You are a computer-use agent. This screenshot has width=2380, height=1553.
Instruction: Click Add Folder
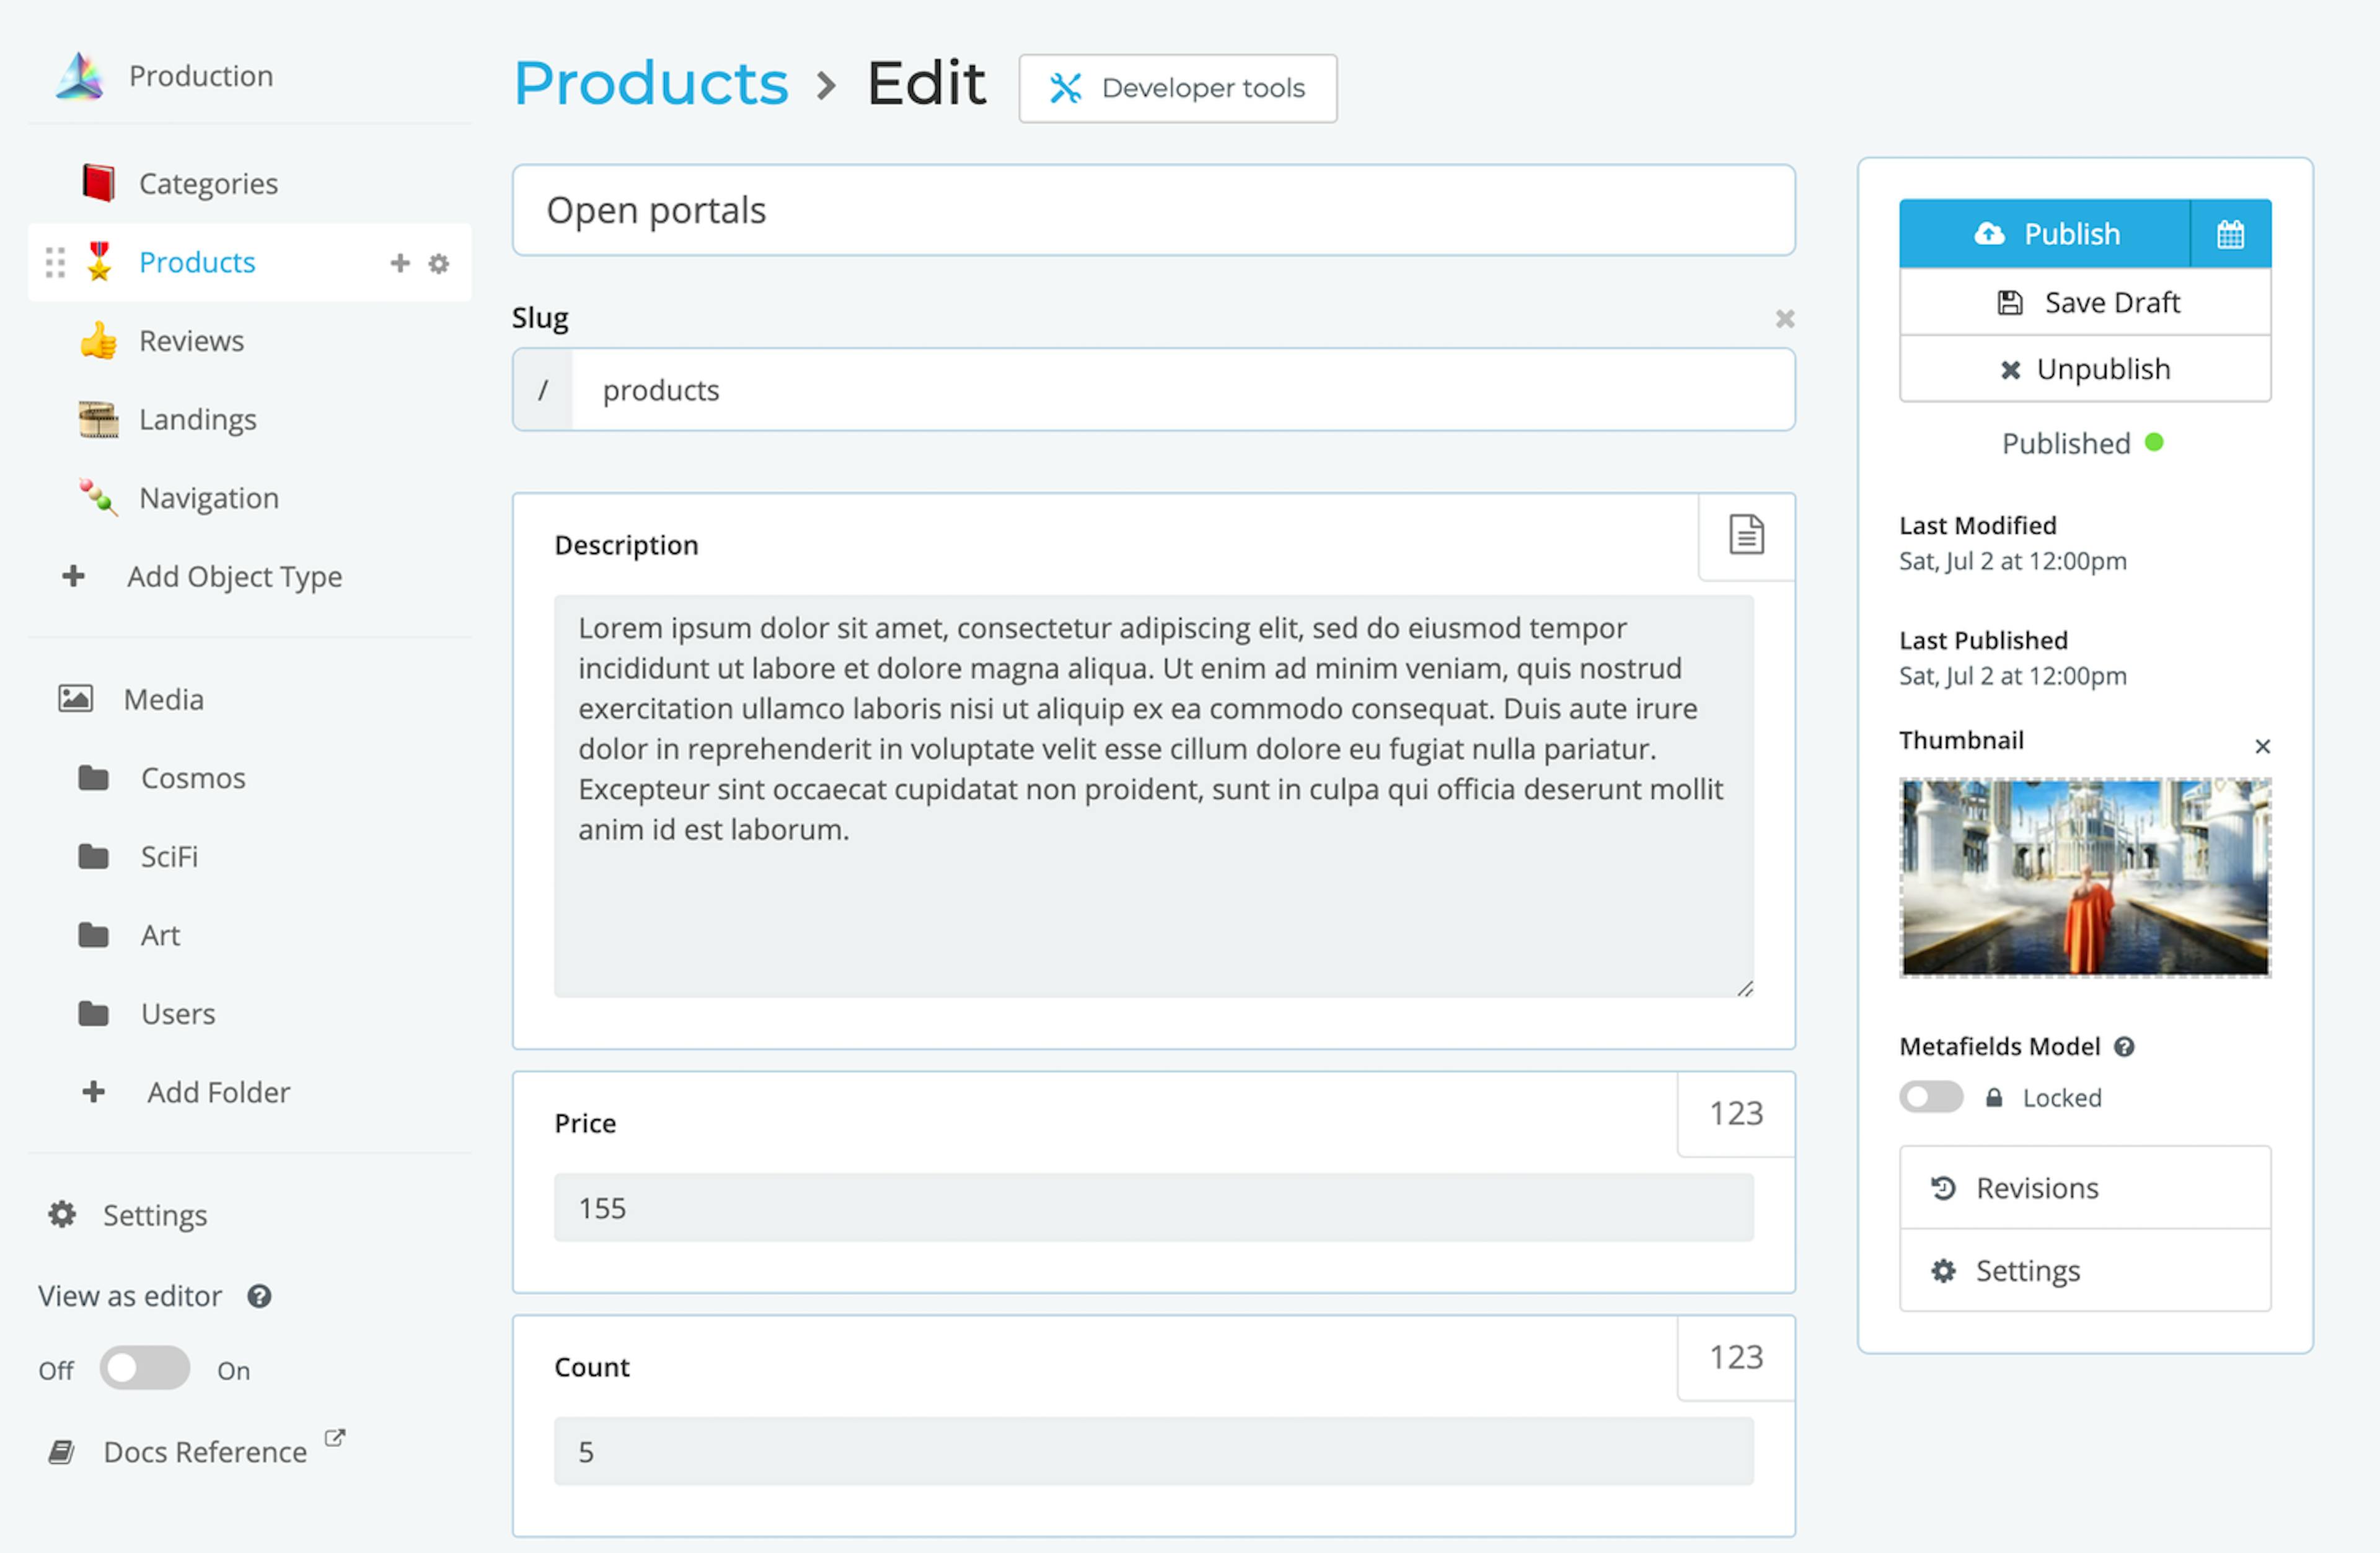pos(219,1092)
